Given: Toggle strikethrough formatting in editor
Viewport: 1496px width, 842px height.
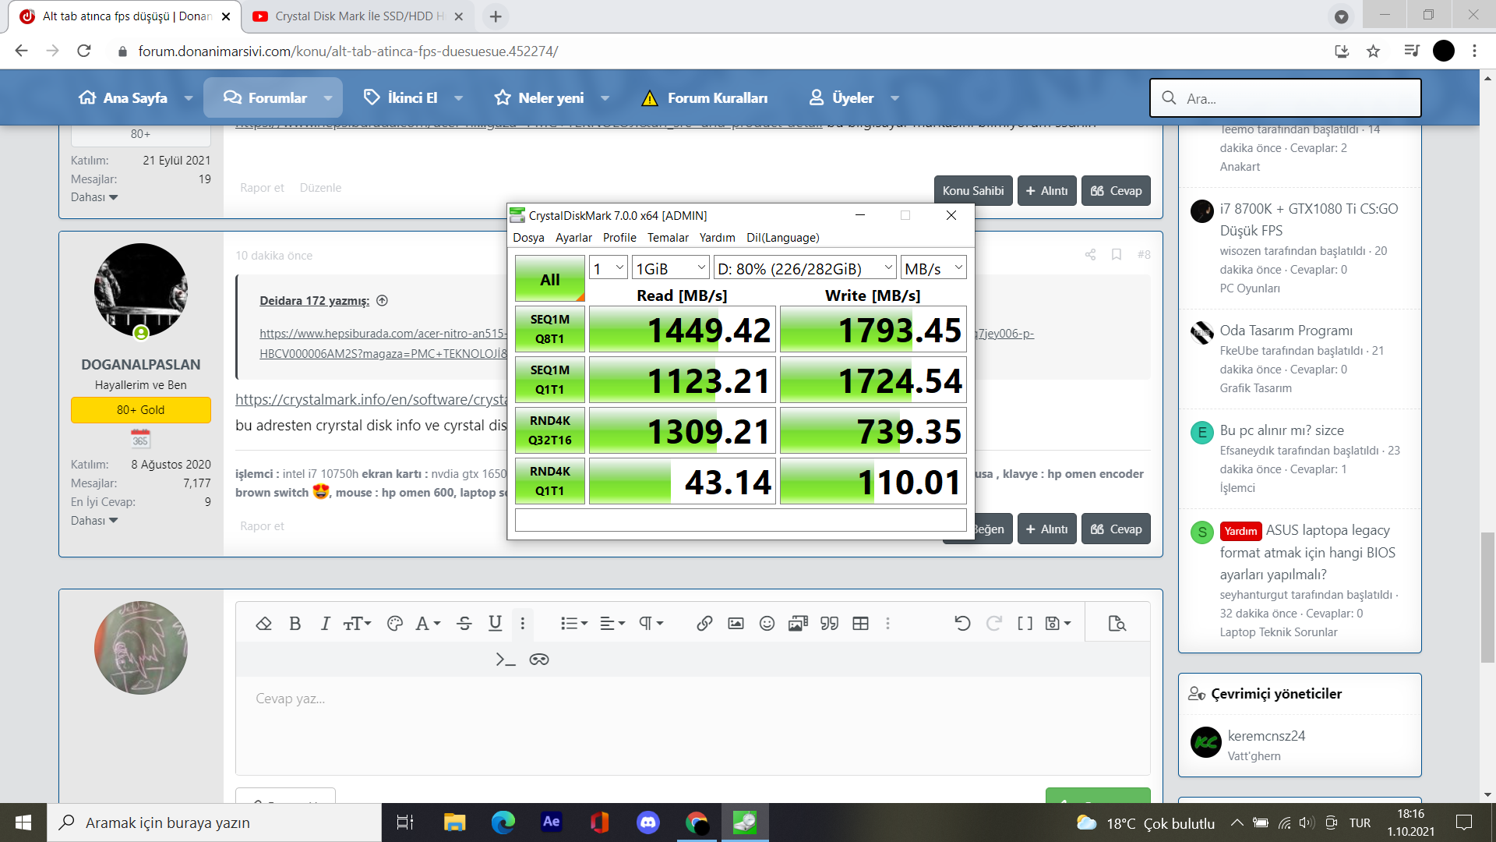Looking at the screenshot, I should pos(464,624).
